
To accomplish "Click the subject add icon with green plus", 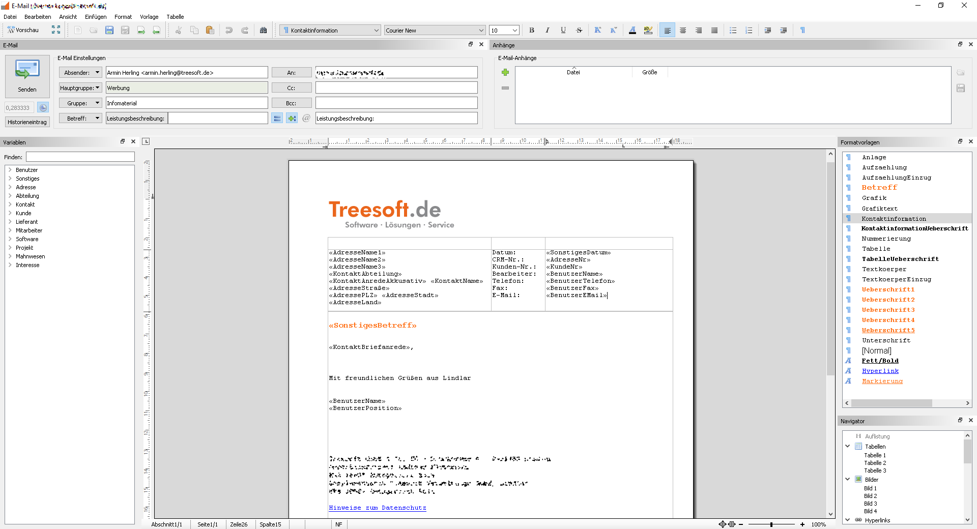I will click(292, 119).
